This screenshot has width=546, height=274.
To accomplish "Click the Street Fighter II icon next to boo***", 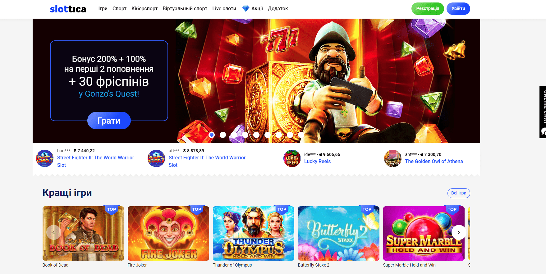I will coord(45,158).
